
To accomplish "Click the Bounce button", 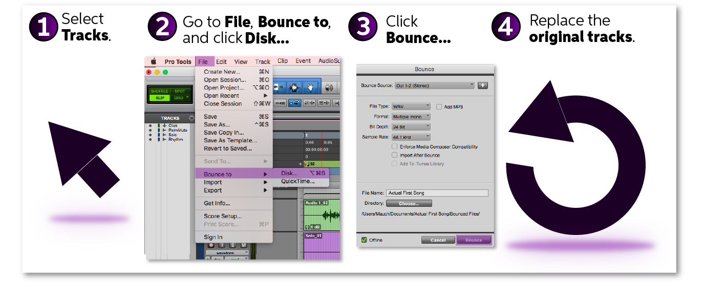I will (474, 240).
